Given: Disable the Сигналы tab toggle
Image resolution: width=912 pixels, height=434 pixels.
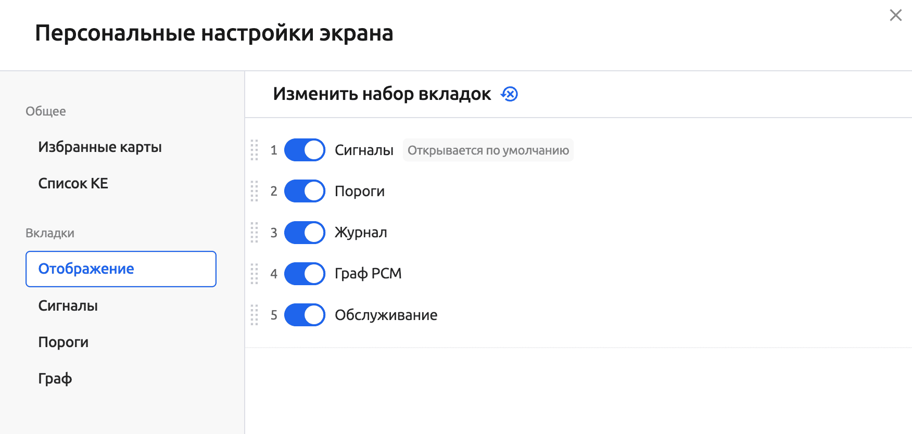Looking at the screenshot, I should point(305,150).
